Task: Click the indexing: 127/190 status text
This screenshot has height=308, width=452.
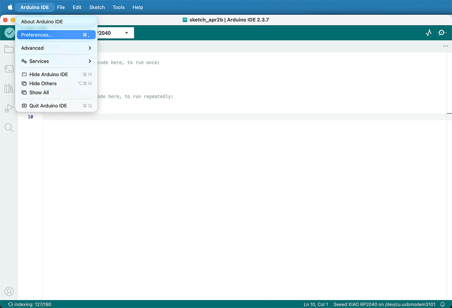Action: click(32, 304)
